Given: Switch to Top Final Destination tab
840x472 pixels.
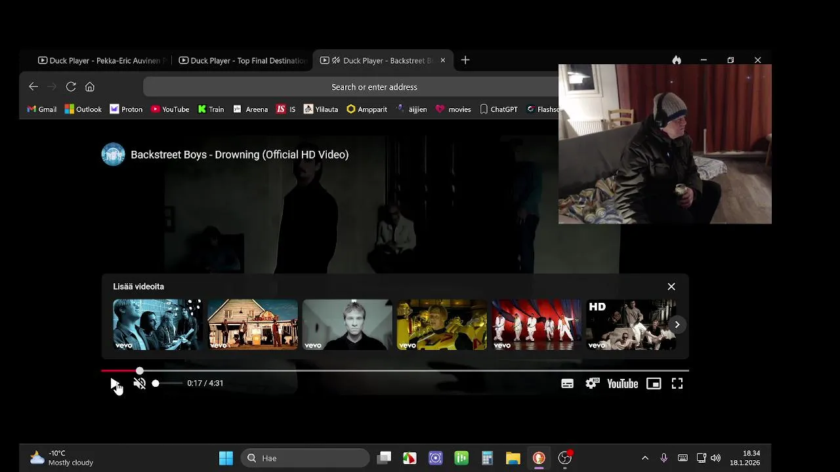Looking at the screenshot, I should tap(242, 60).
